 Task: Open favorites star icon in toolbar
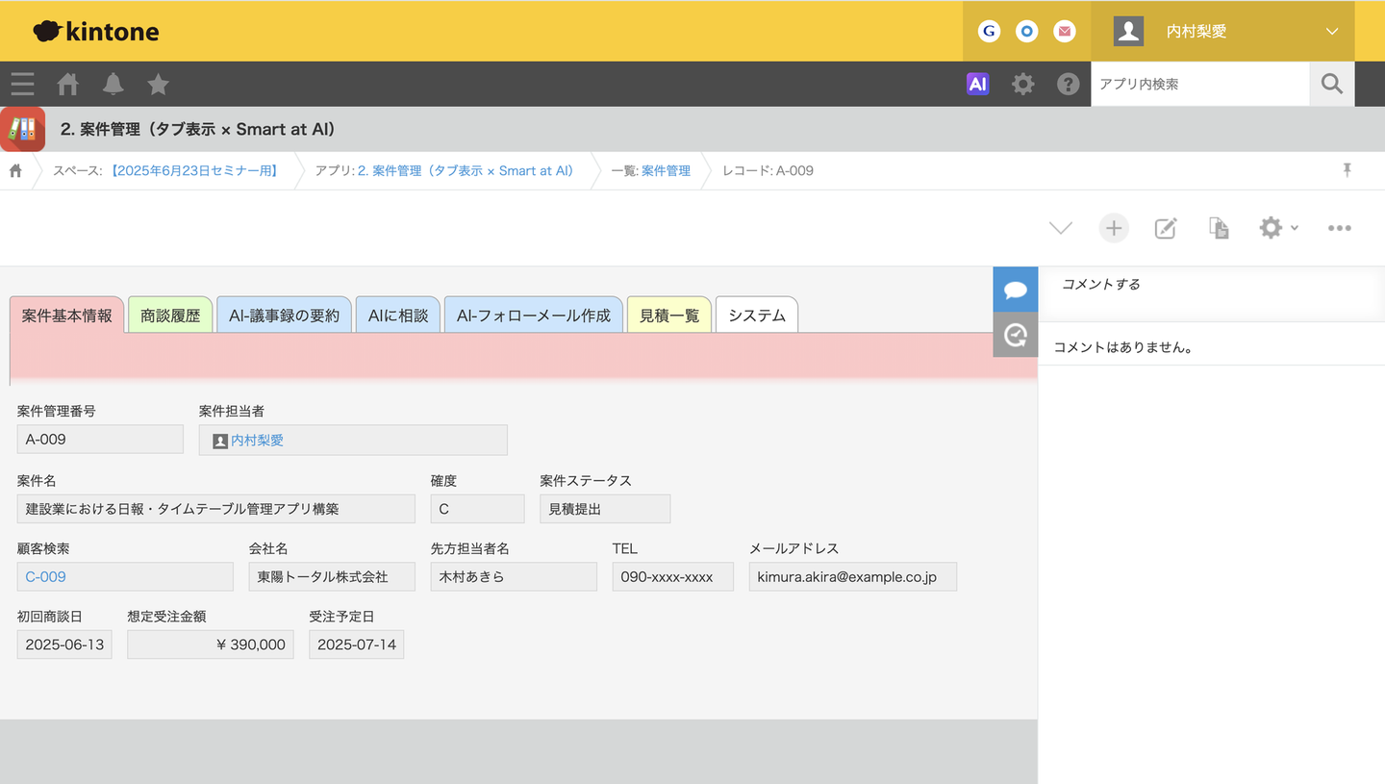(158, 85)
